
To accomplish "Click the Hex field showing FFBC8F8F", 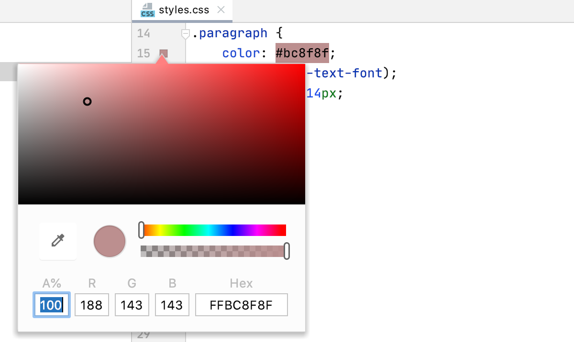I will [241, 304].
